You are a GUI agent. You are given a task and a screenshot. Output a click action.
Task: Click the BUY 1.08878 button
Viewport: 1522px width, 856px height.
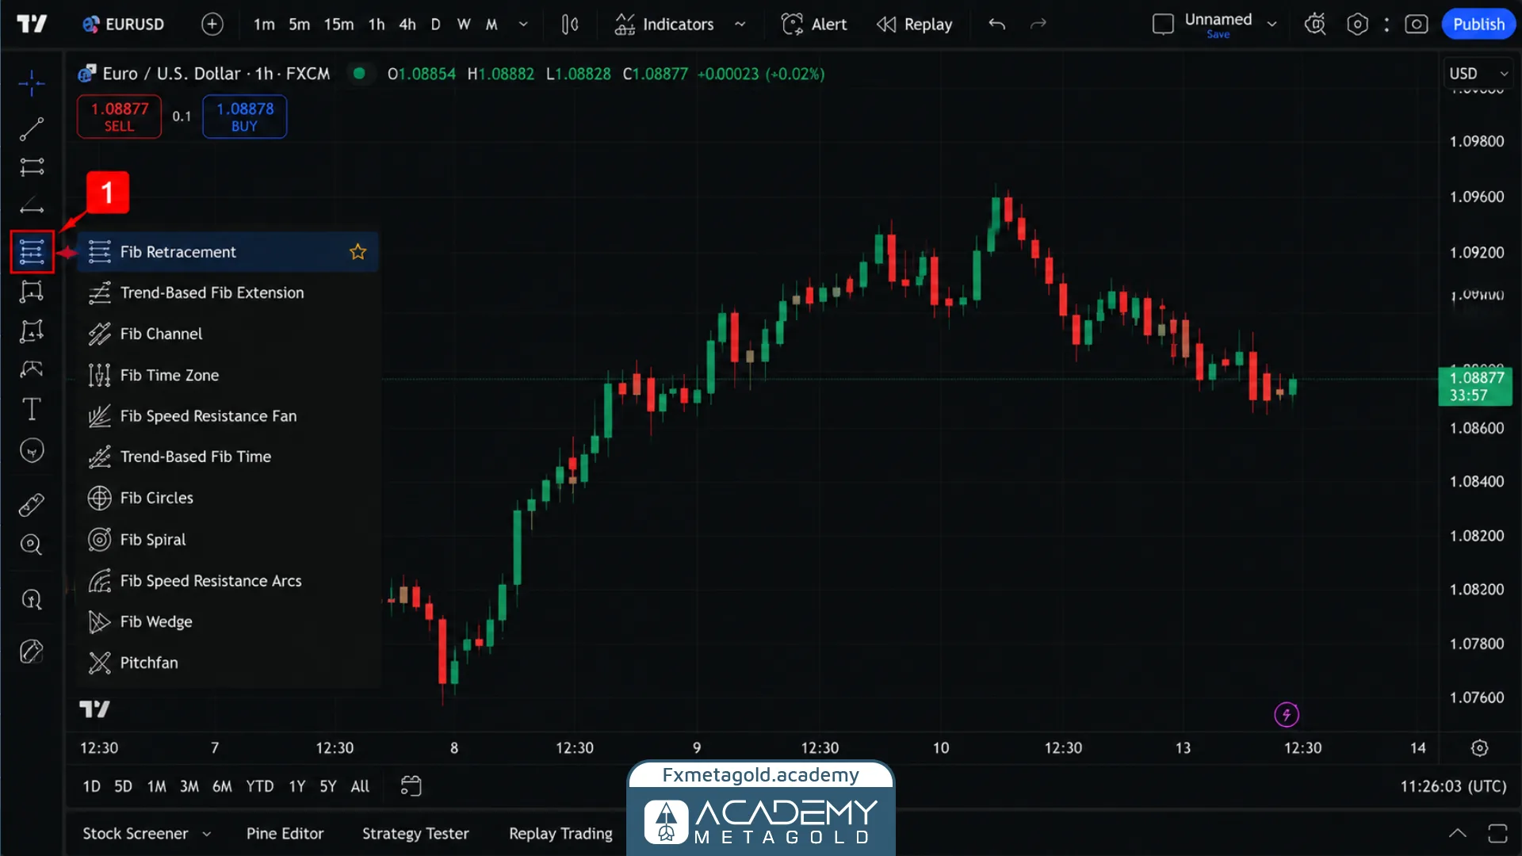244,117
